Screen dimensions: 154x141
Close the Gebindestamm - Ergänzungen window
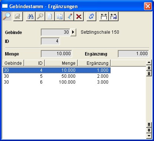[x=148, y=6]
